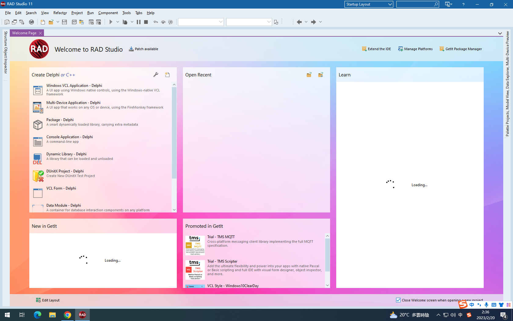Open the Back arrow history dropdown

(306, 22)
